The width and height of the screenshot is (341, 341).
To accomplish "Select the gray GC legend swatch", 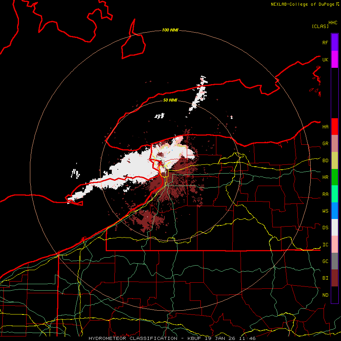I will pos(335,261).
